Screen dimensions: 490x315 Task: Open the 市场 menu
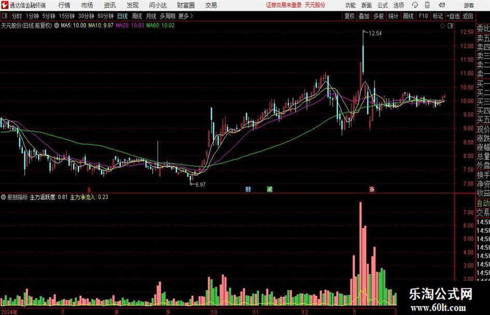87,5
